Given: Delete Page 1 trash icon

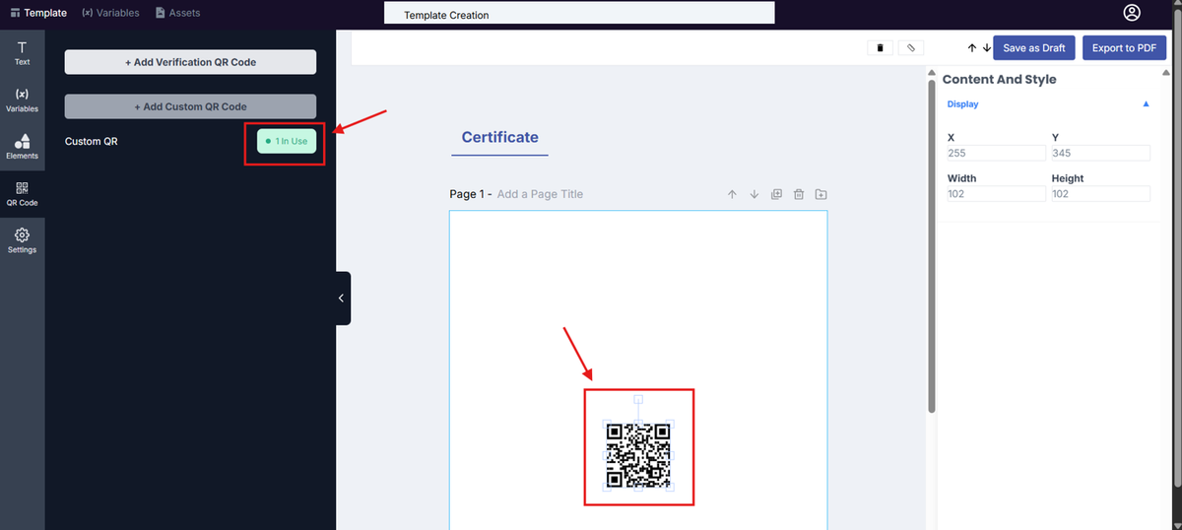Looking at the screenshot, I should tap(799, 194).
